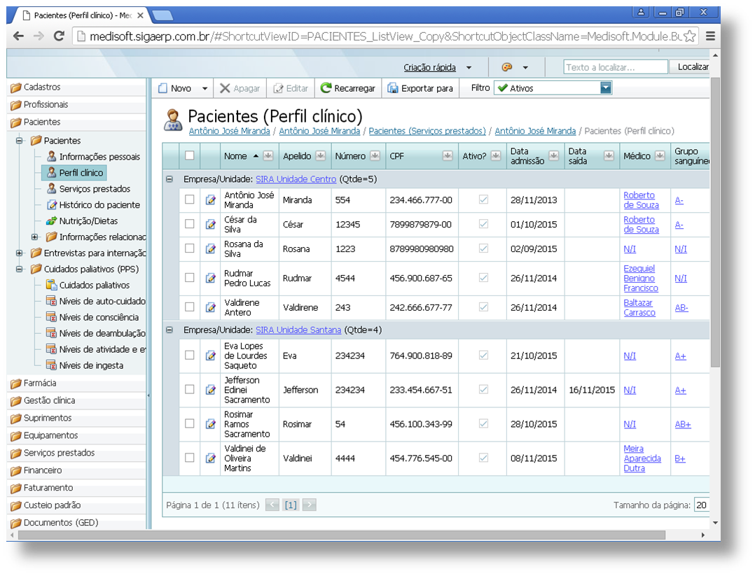Open theme palette dropdown arrow
This screenshot has width=755, height=576.
click(x=525, y=68)
